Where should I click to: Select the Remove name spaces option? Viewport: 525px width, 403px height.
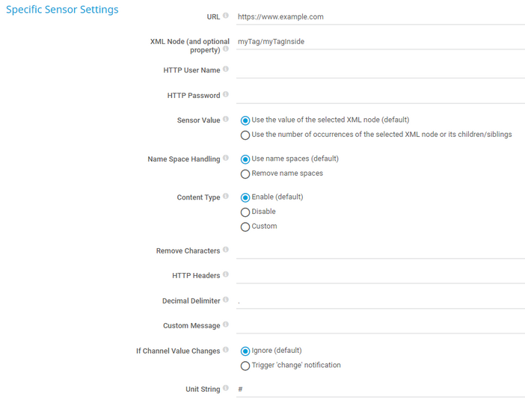click(x=245, y=173)
